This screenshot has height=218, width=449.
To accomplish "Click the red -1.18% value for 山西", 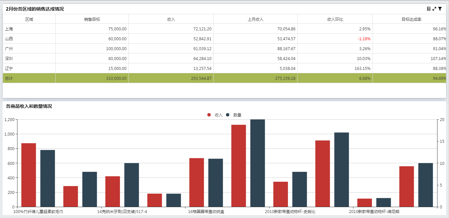I will pyautogui.click(x=364, y=39).
